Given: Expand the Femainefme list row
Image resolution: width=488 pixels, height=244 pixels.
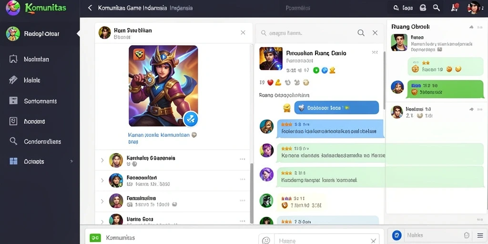Looking at the screenshot, I should pos(102,201).
